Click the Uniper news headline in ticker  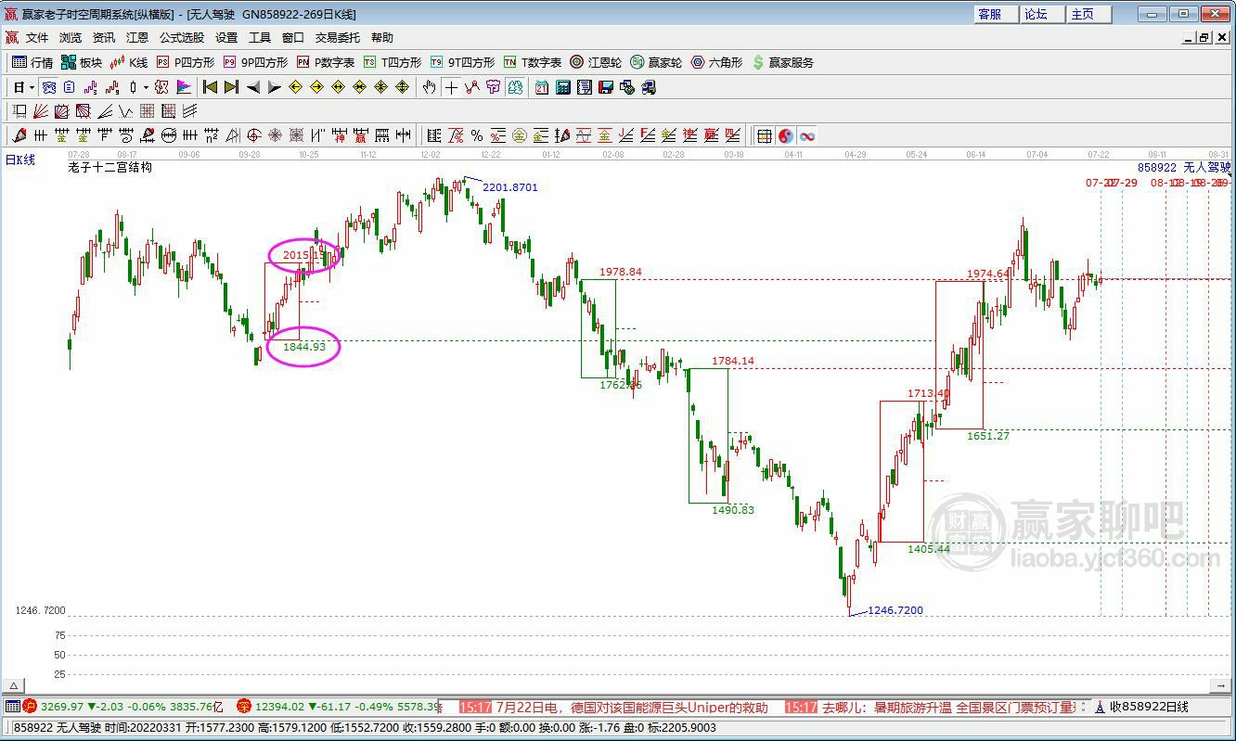point(632,708)
